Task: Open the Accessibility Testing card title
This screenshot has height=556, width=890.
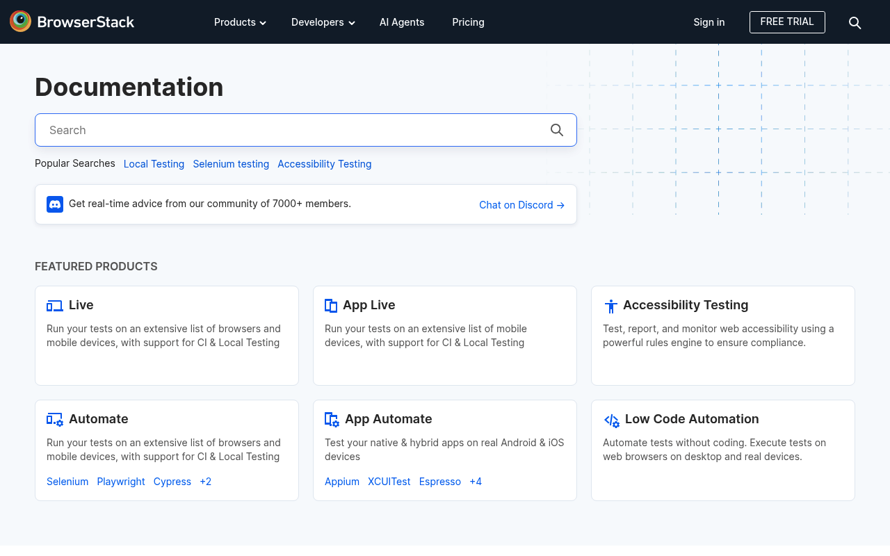Action: pyautogui.click(x=686, y=305)
